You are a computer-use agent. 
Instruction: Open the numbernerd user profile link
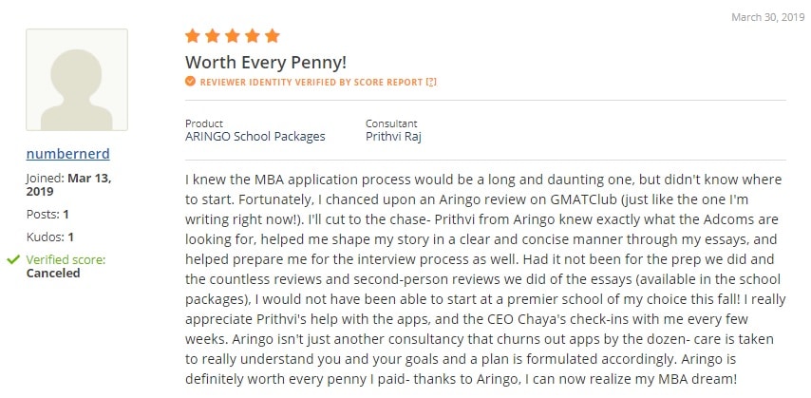click(x=68, y=153)
